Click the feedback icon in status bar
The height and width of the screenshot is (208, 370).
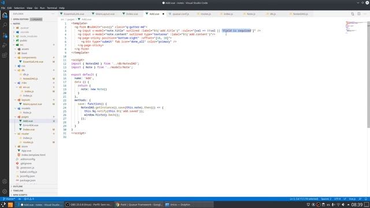click(360, 199)
